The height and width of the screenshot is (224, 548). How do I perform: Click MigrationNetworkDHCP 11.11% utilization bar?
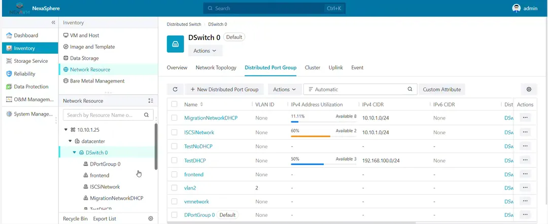coord(323,122)
